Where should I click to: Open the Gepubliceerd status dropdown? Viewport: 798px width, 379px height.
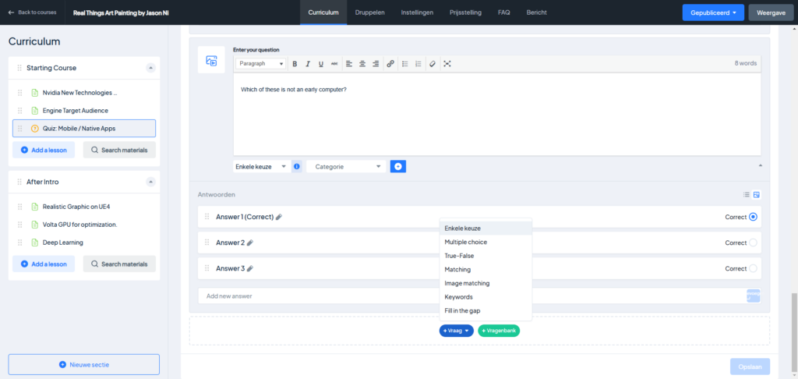(714, 12)
